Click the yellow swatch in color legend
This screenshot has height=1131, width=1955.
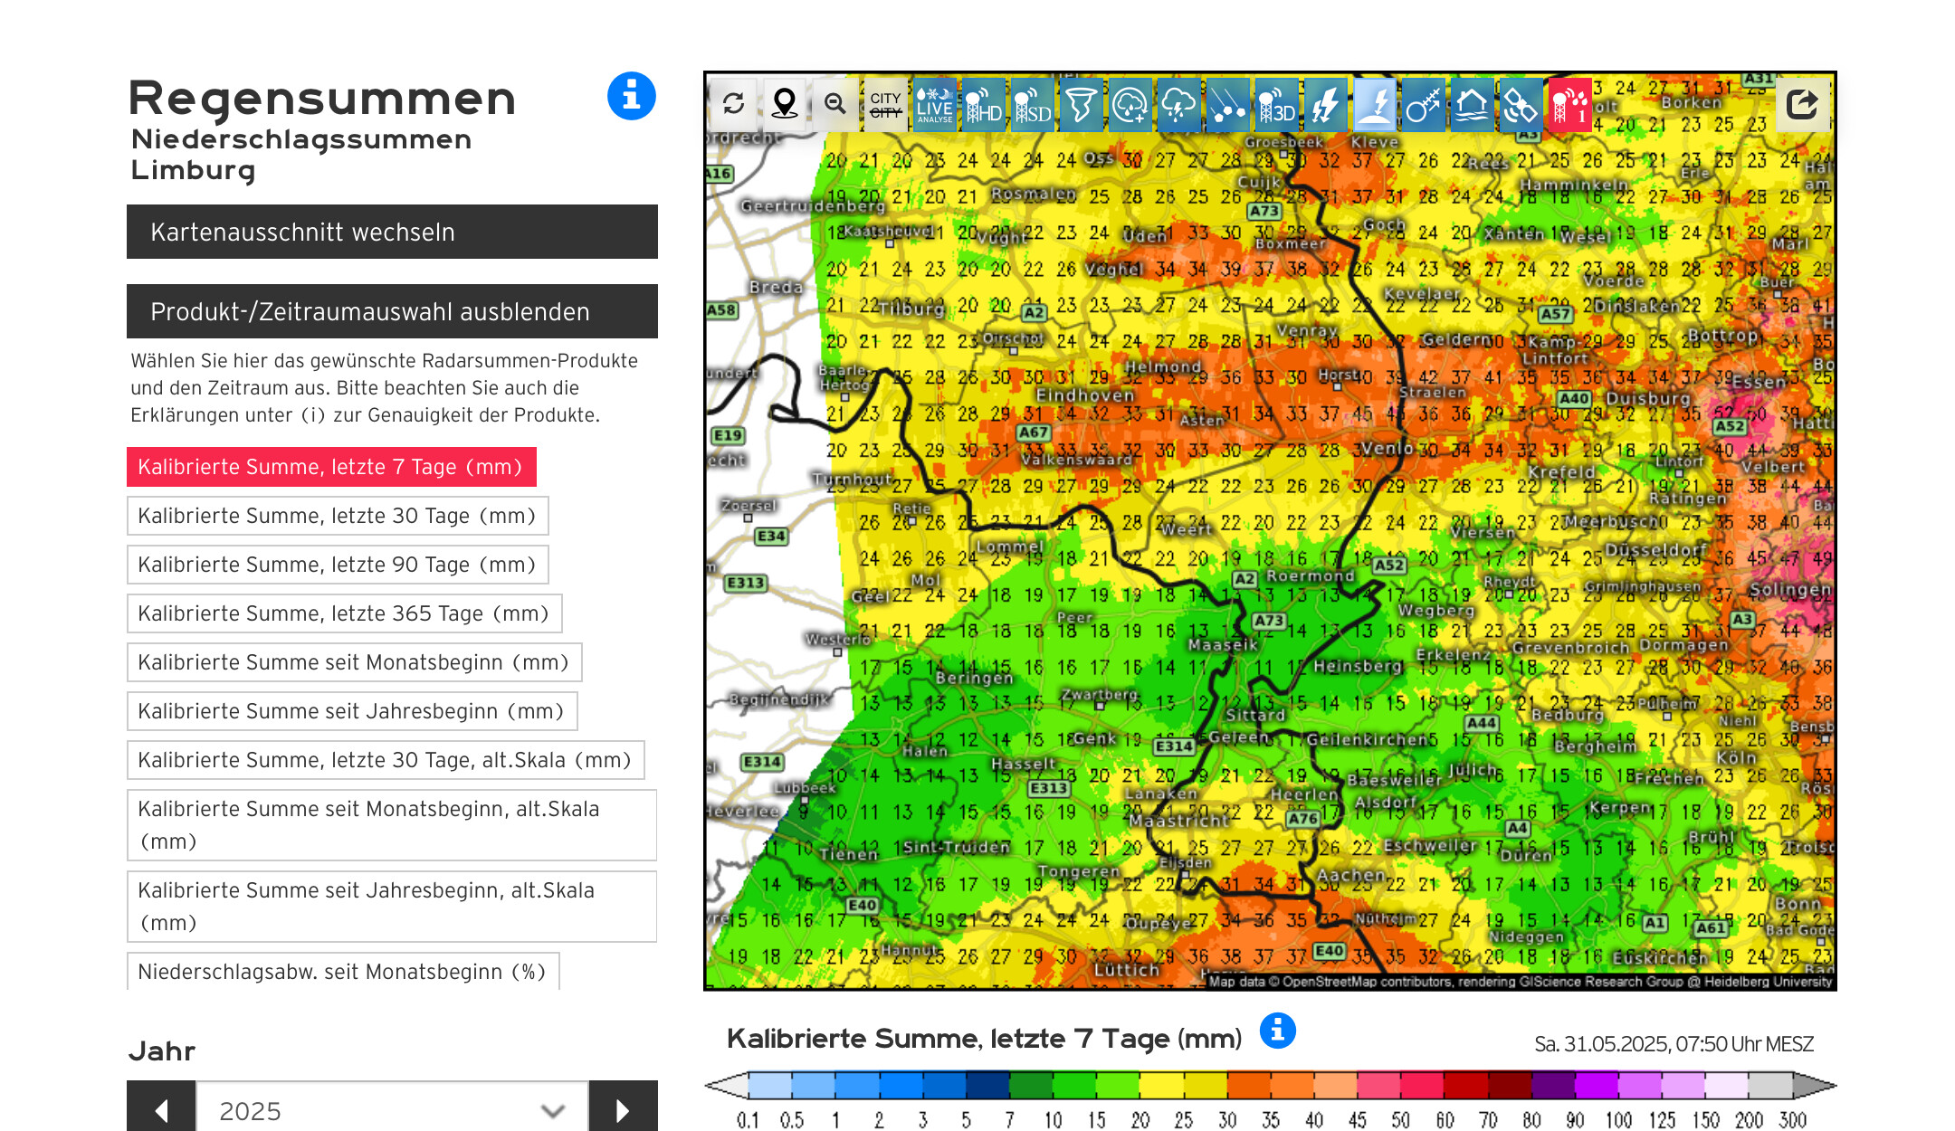[1161, 1085]
